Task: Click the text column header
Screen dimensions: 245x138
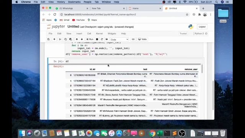Action: click(x=145, y=69)
